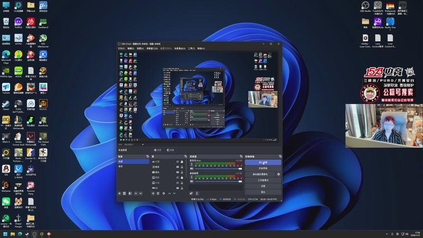The height and width of the screenshot is (238, 423).
Task: Open the MSI Afterburner desktop shortcut
Action: 43,41
